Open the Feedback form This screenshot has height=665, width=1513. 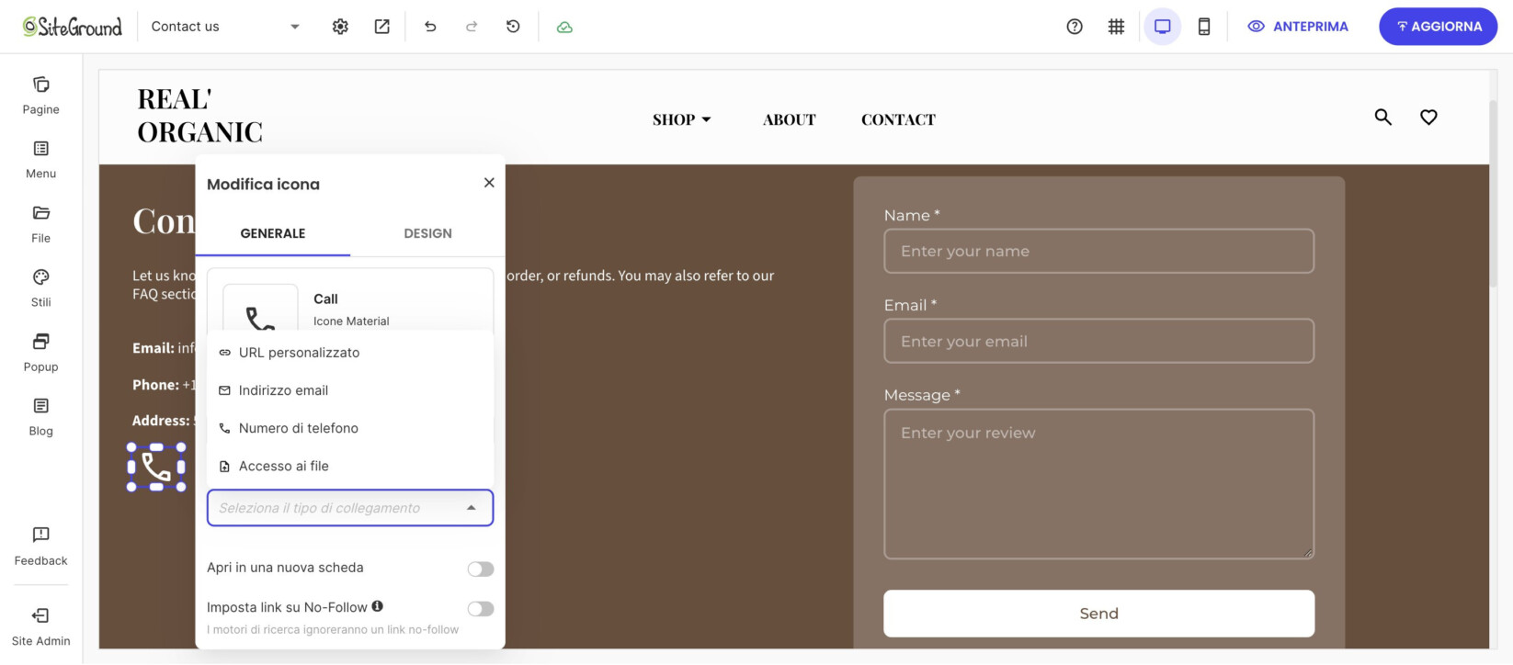(x=40, y=547)
